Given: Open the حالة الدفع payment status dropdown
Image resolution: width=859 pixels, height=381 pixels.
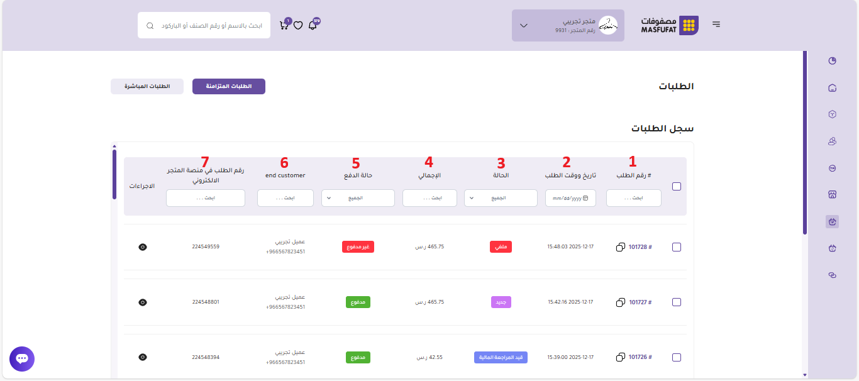Looking at the screenshot, I should (358, 198).
